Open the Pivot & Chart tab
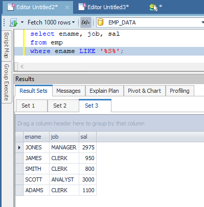204x207 pixels. pos(144,91)
